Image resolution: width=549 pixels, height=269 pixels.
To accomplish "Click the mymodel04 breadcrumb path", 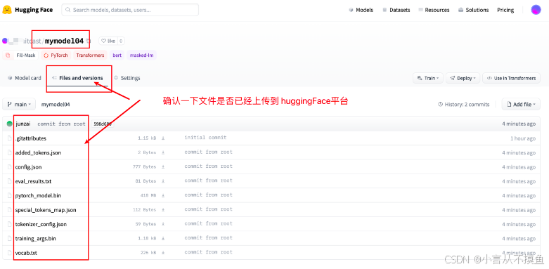I will pos(56,104).
